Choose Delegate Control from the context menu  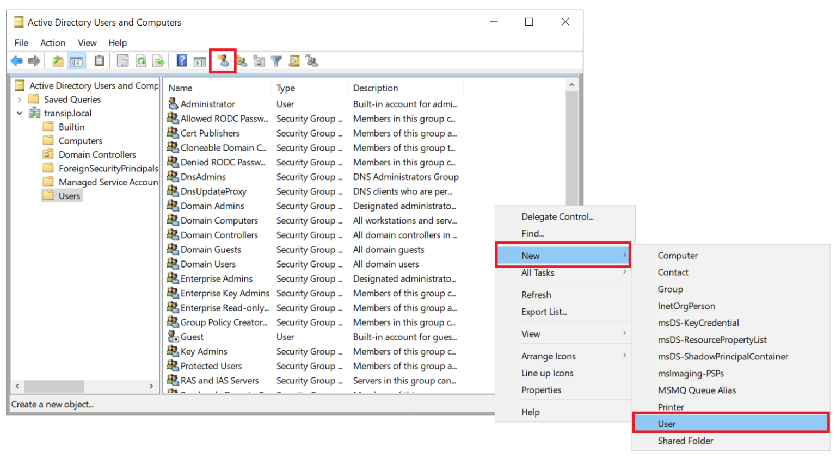coord(557,216)
